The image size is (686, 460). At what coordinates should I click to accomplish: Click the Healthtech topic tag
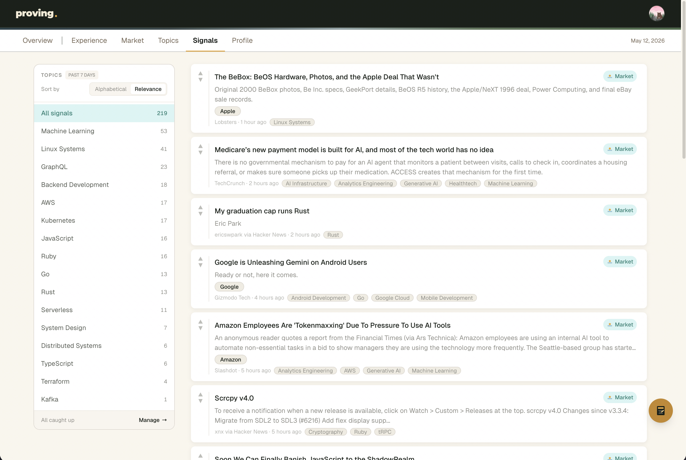coord(463,184)
